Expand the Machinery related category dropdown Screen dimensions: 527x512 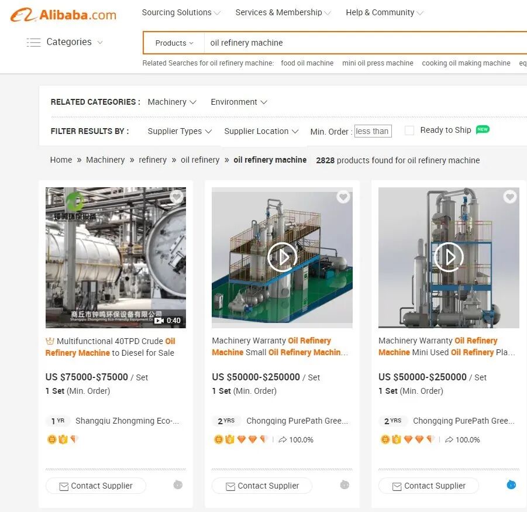pos(172,102)
